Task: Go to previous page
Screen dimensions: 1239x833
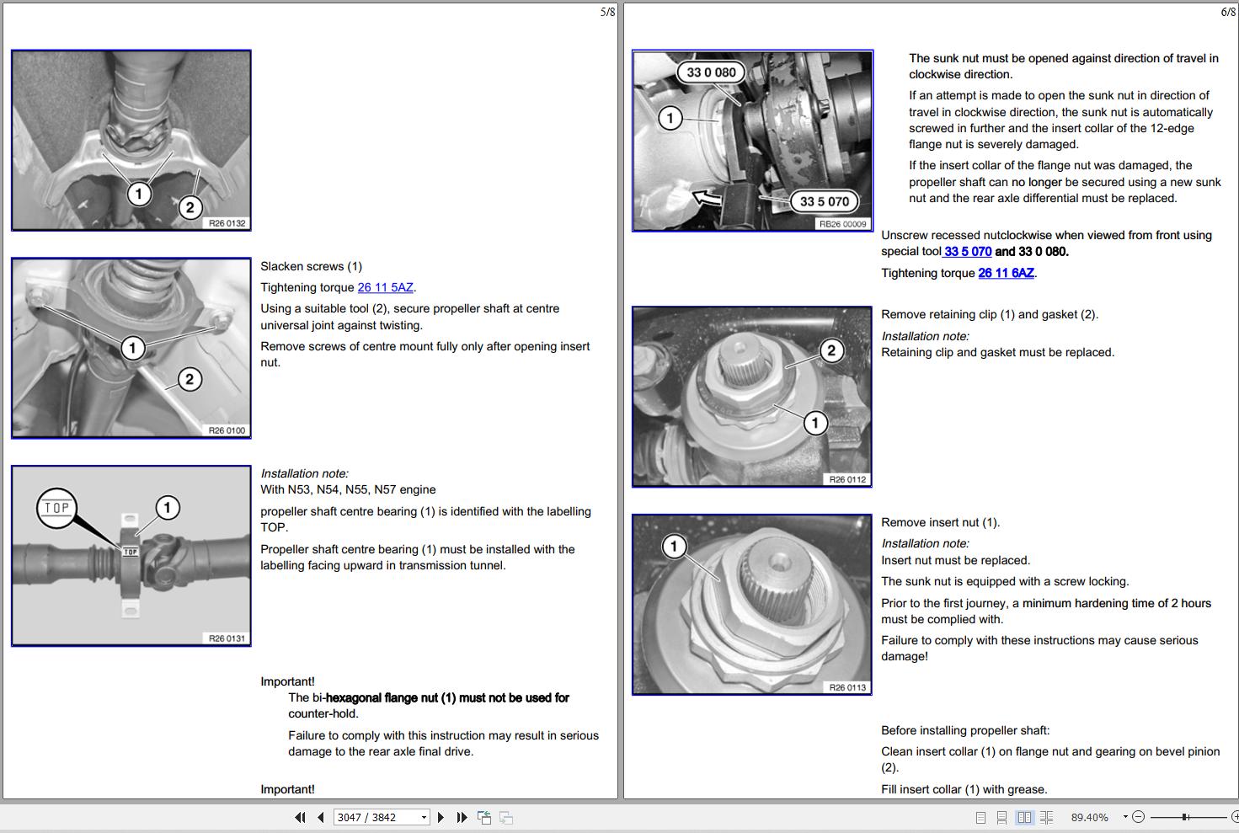Action: point(321,817)
